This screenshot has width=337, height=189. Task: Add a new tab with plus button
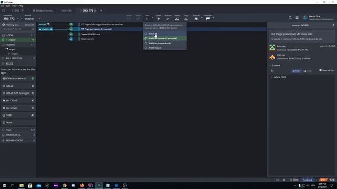click(101, 10)
